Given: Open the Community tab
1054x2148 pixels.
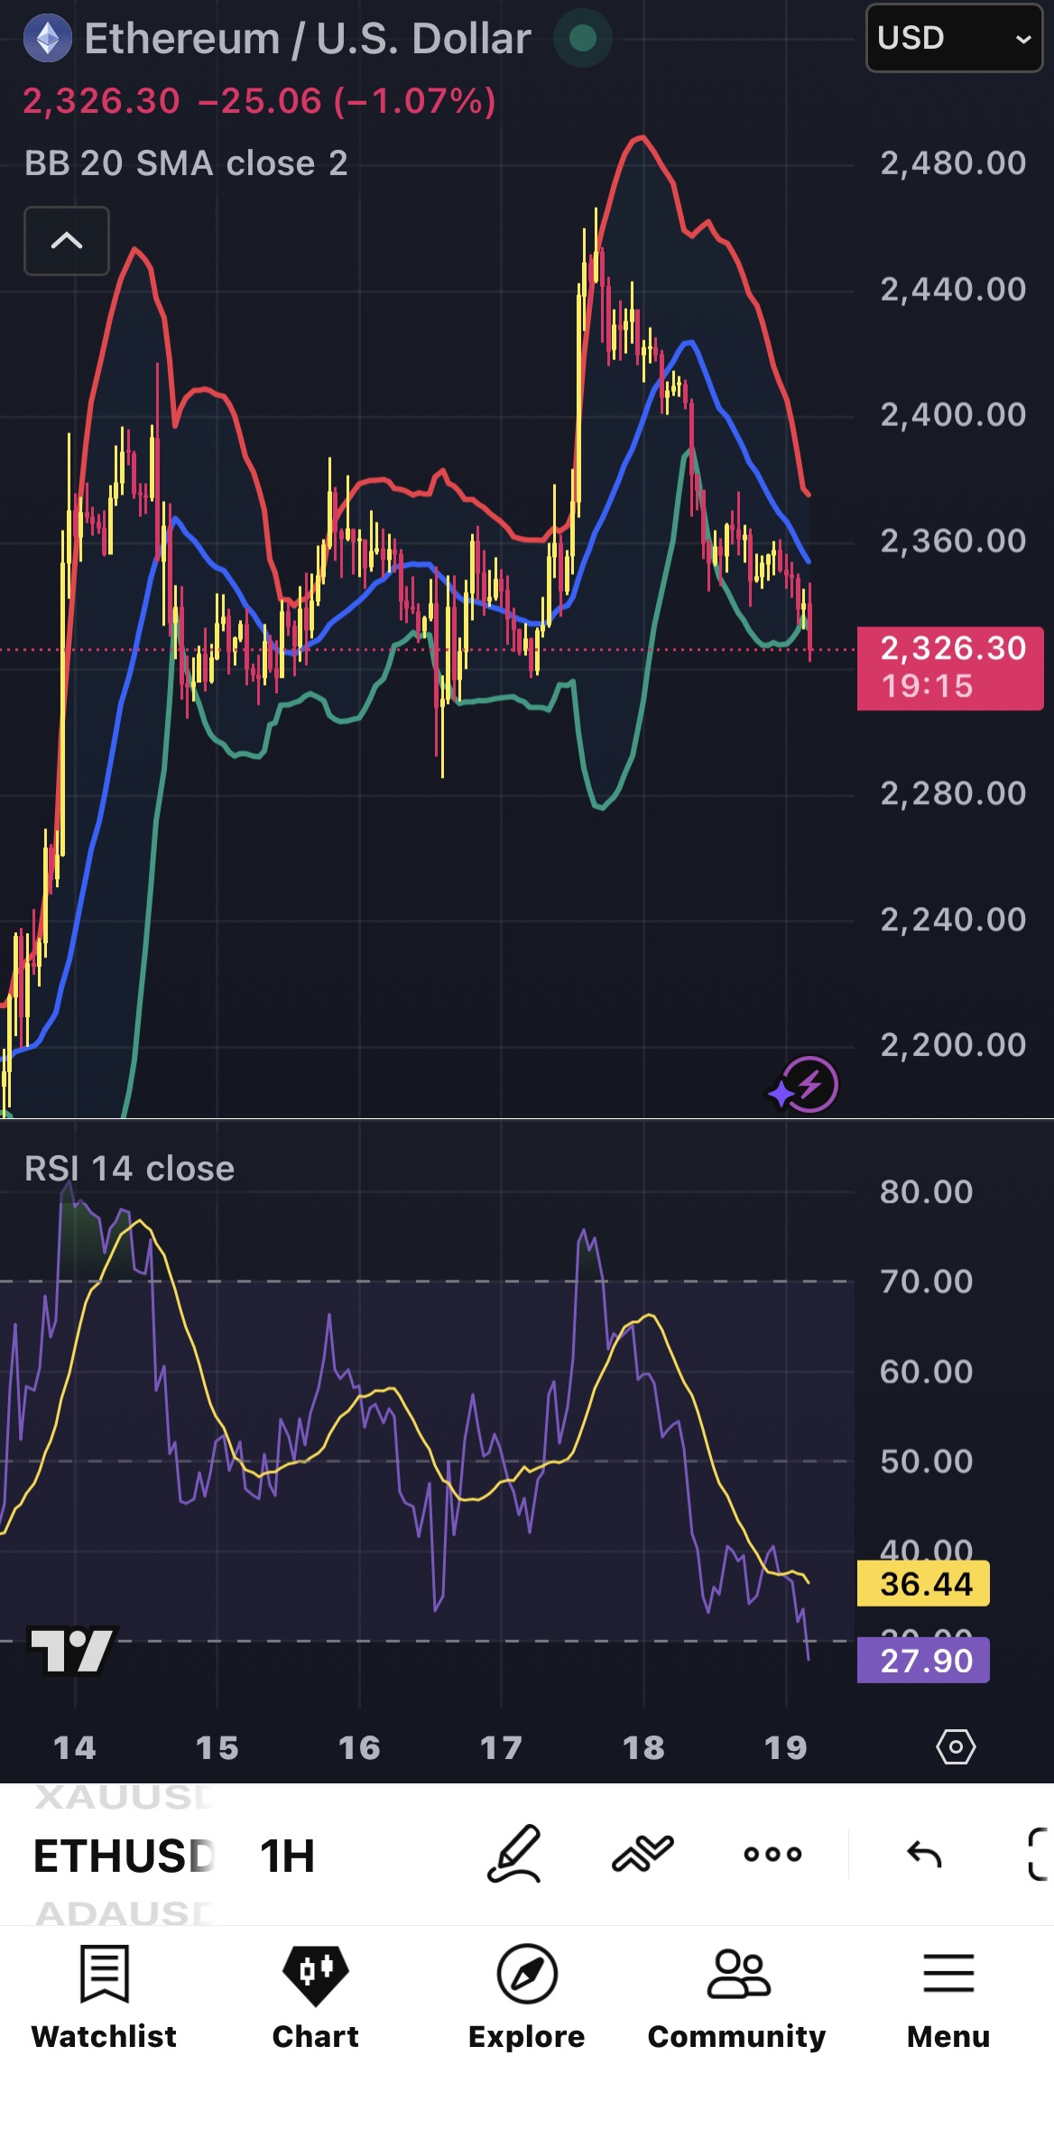Looking at the screenshot, I should pyautogui.click(x=737, y=1997).
